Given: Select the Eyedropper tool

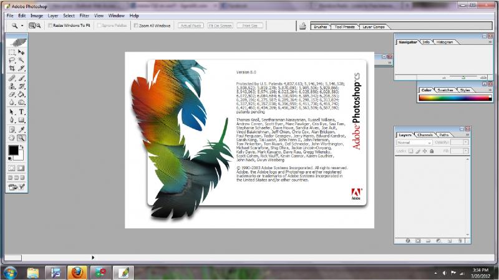Looking at the screenshot, I should [21, 129].
